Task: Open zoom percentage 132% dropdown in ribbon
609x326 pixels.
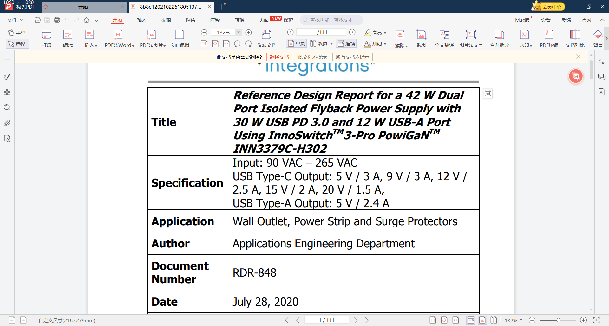Action: tap(239, 32)
